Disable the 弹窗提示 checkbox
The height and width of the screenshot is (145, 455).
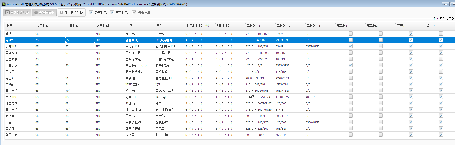click(91, 12)
